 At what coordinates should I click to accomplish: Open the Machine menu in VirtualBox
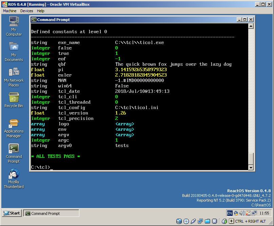[x=9, y=11]
